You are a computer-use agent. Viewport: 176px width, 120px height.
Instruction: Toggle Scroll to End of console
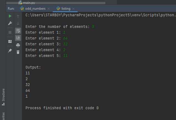coord(18,38)
